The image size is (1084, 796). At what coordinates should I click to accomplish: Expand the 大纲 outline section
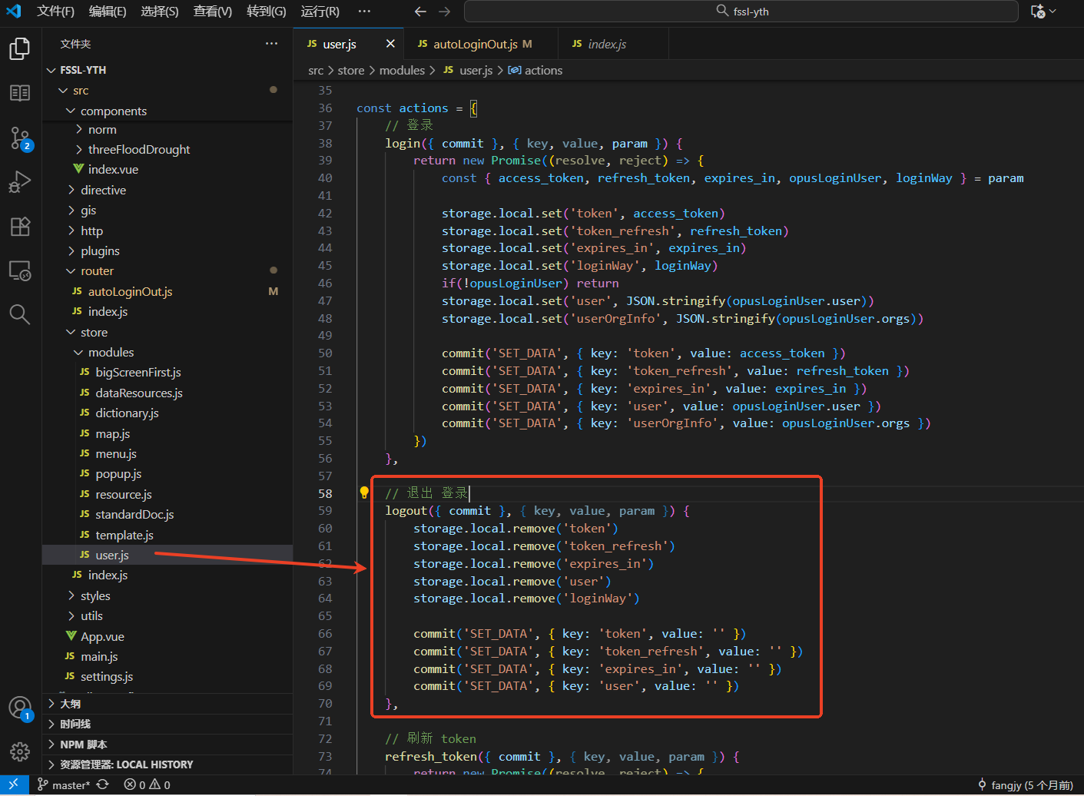click(167, 704)
